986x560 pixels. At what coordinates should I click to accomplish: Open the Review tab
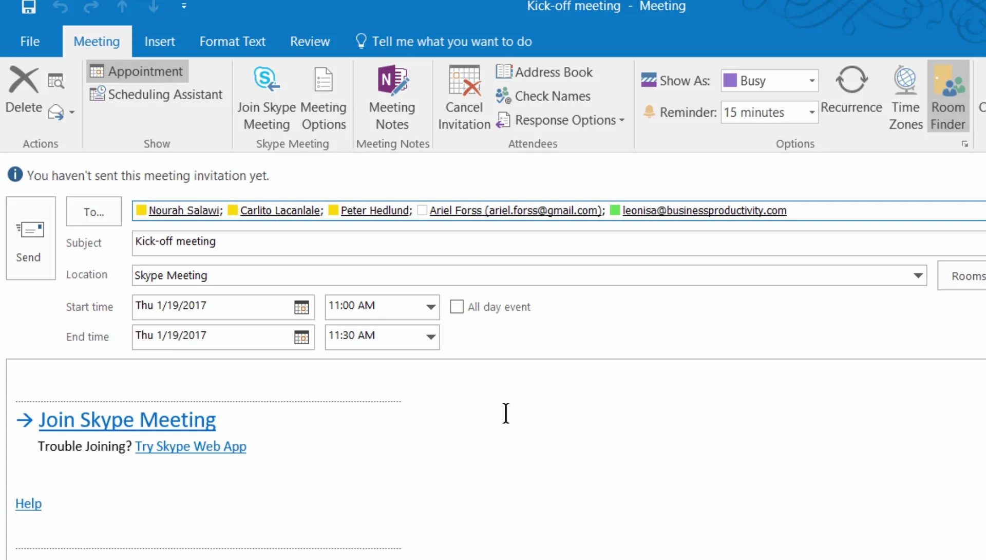tap(310, 42)
